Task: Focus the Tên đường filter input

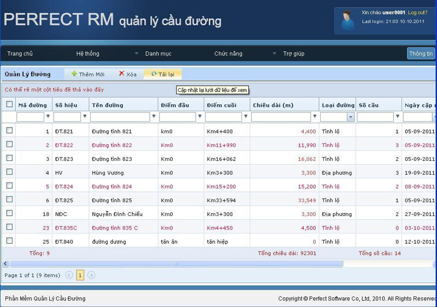Action: pos(120,117)
